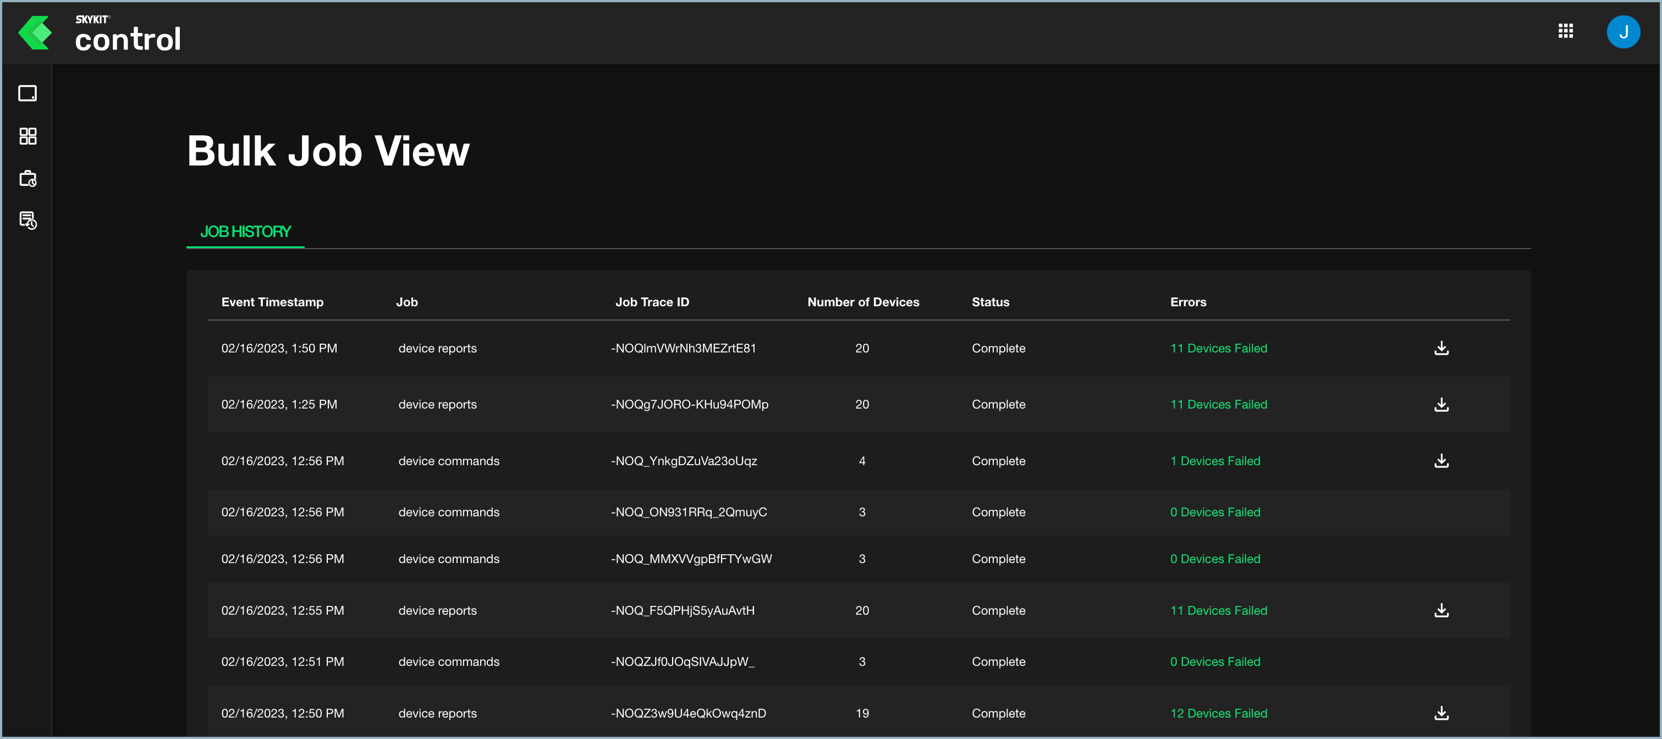Click the 12 Devices Failed link
This screenshot has height=739, width=1662.
pos(1219,713)
